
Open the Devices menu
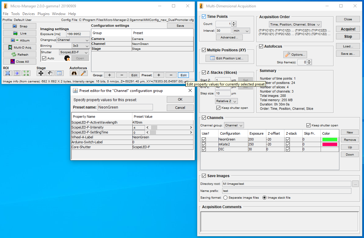coord(29,14)
